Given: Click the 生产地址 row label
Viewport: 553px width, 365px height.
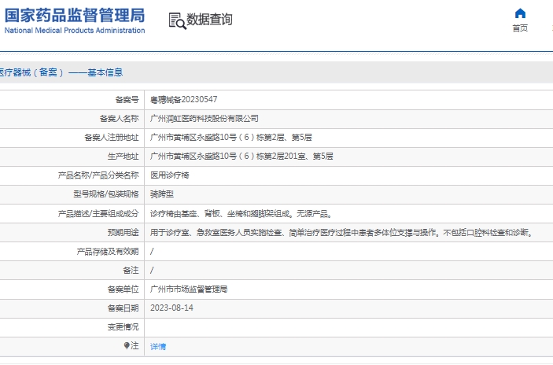Looking at the screenshot, I should pos(123,157).
